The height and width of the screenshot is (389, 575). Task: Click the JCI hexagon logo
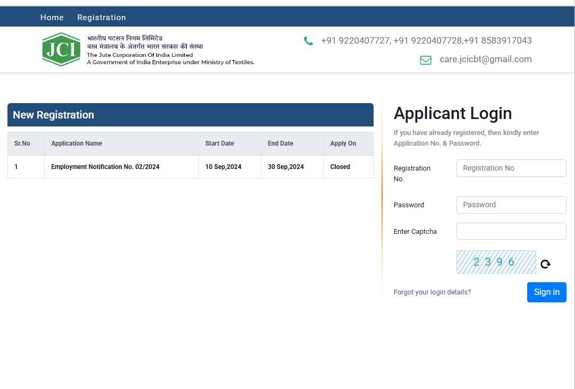point(61,49)
